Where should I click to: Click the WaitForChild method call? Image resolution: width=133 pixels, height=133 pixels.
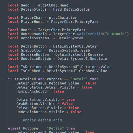[x=90, y=34]
